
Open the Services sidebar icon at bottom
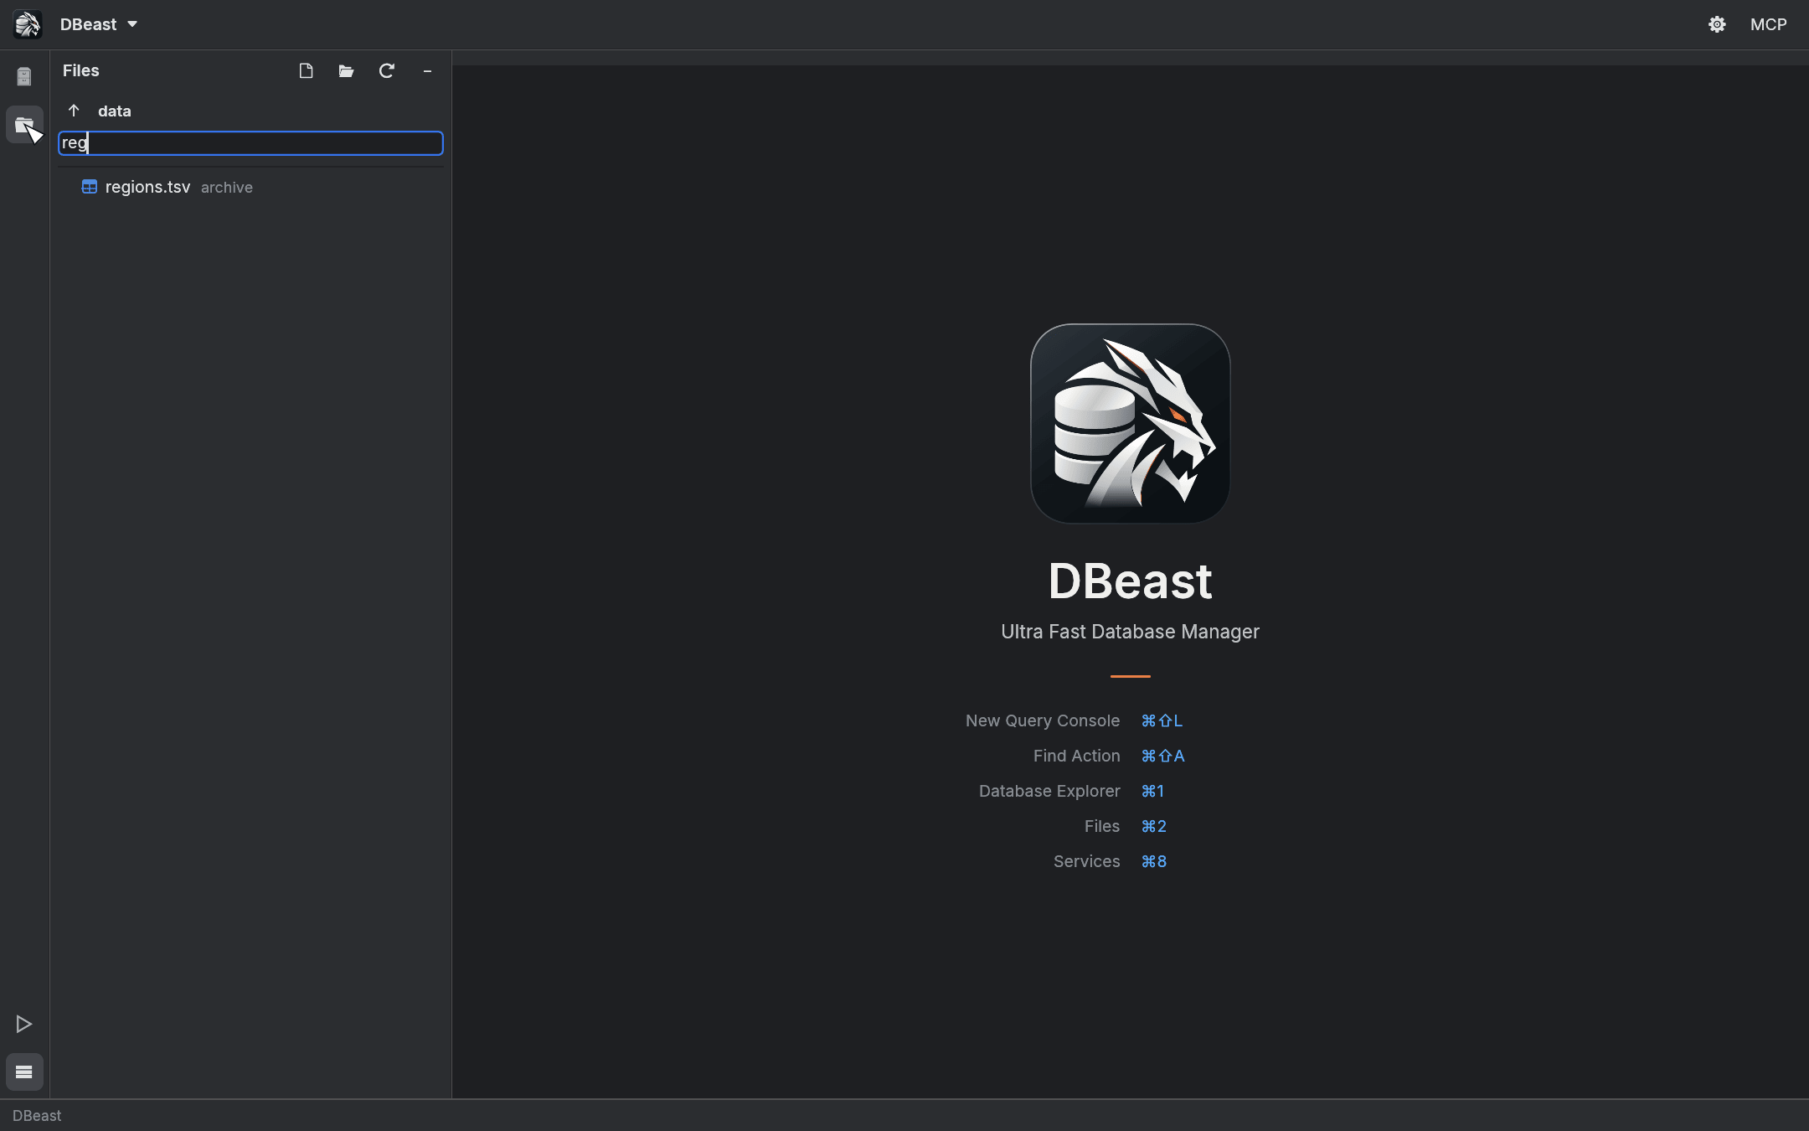coord(24,1072)
